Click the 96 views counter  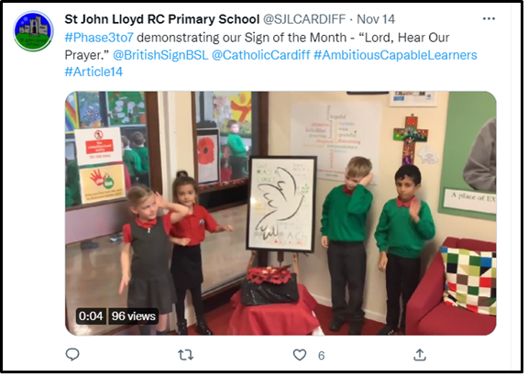point(133,316)
